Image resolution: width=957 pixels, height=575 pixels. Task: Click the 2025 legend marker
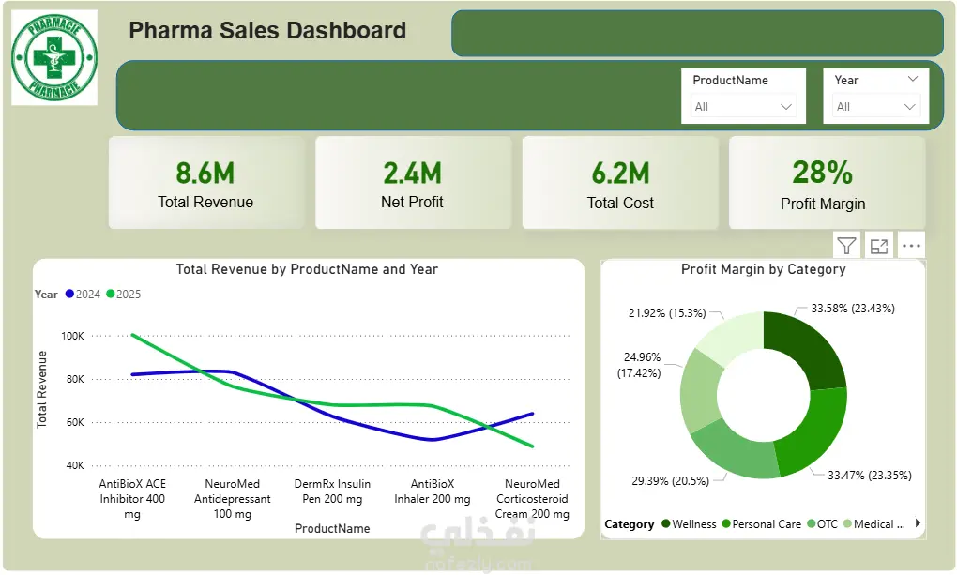point(111,294)
